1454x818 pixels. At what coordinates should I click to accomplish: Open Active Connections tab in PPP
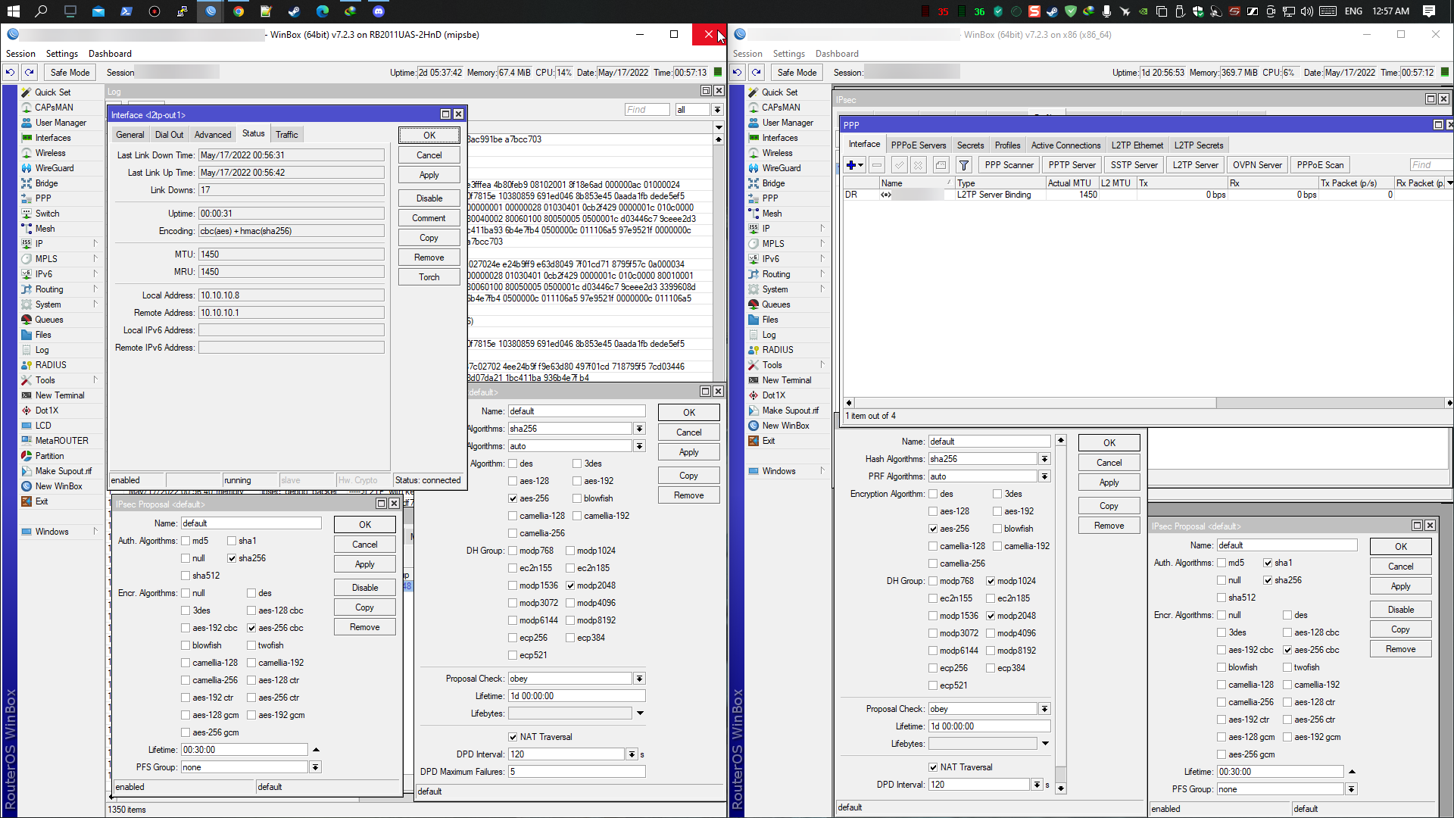(x=1066, y=145)
